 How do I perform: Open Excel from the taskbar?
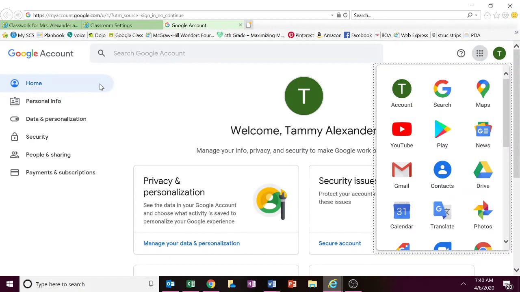click(191, 284)
